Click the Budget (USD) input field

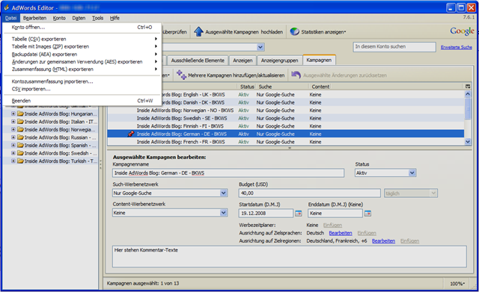(x=309, y=193)
